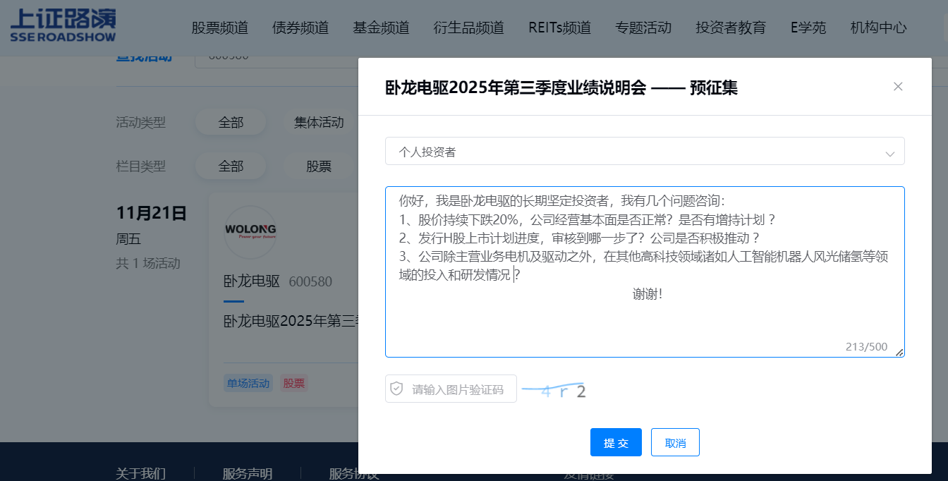Submit the question with 提交 button
The height and width of the screenshot is (481, 948).
tap(616, 442)
